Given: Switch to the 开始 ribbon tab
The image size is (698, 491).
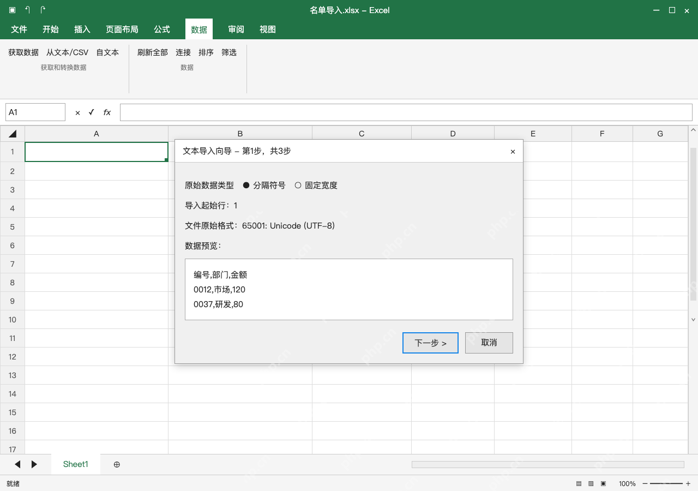Looking at the screenshot, I should (x=51, y=29).
